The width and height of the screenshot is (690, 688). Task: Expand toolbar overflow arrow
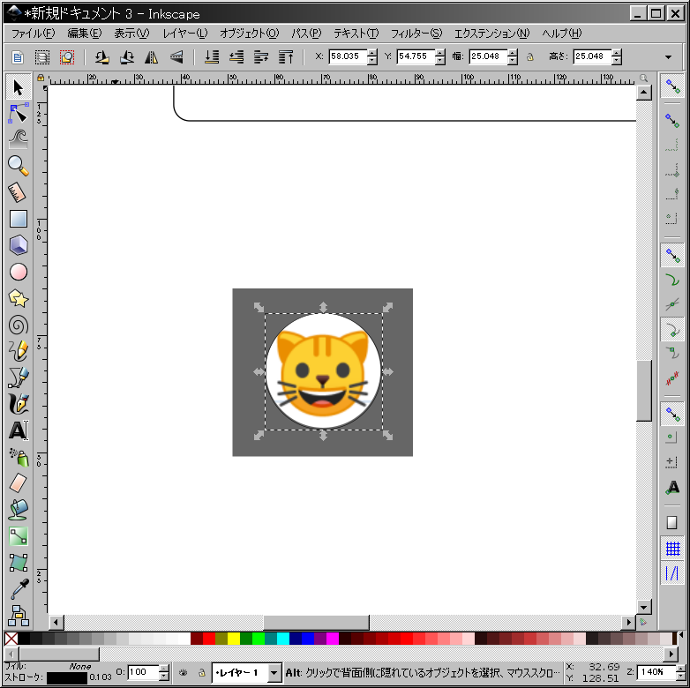click(x=669, y=57)
